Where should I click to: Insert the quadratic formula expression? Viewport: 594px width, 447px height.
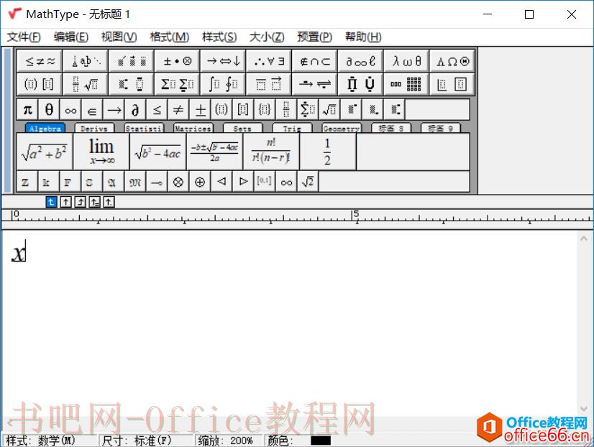click(214, 152)
